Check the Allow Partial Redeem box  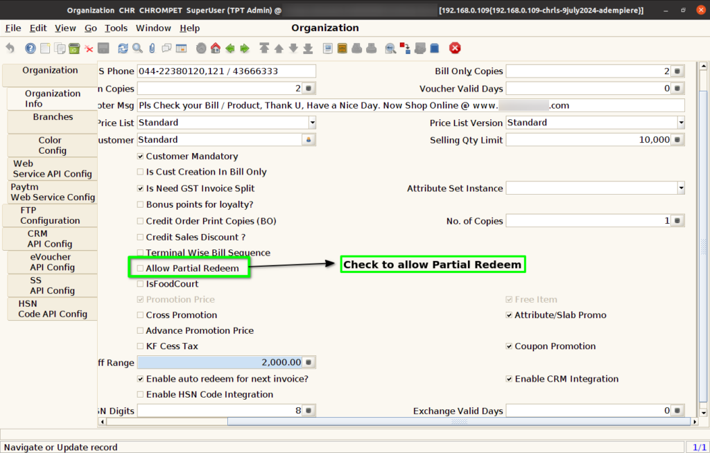(x=140, y=268)
